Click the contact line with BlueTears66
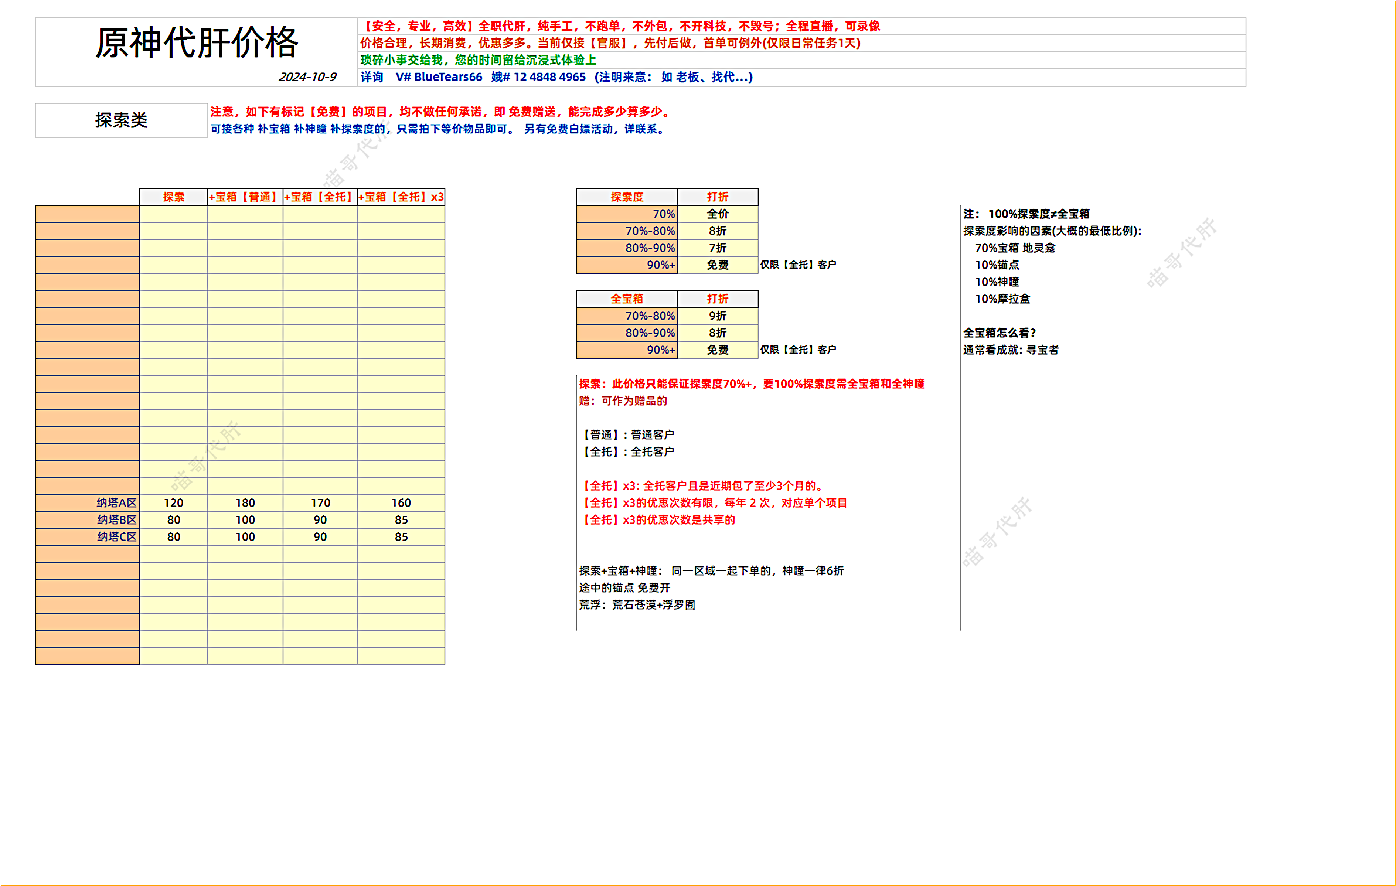1396x886 pixels. [x=556, y=77]
